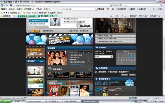
Task: Click the Google toolbar 搜尋 button
Action: (x=101, y=9)
